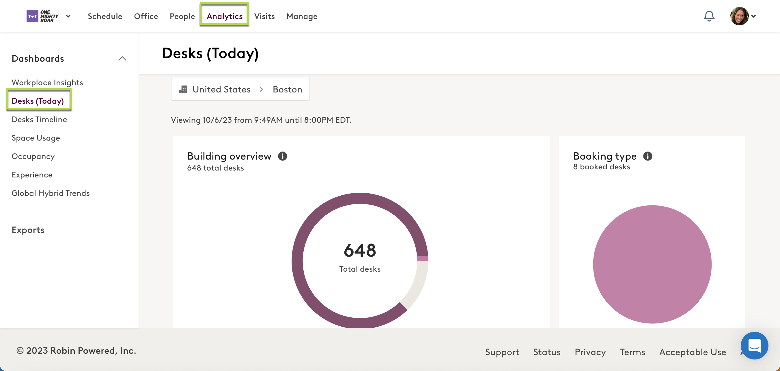Open the Support page

click(x=502, y=352)
